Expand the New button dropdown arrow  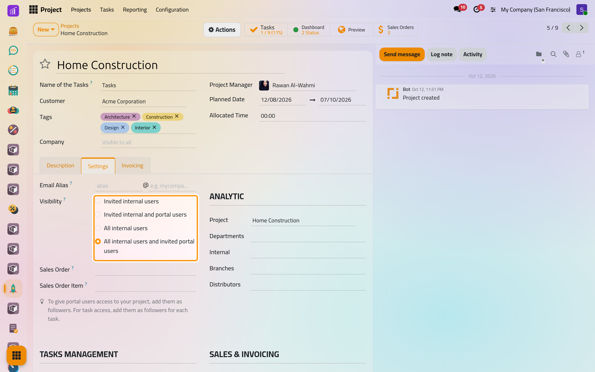coord(53,29)
